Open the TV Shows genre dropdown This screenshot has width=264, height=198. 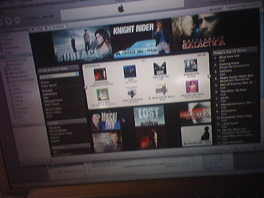pyautogui.click(x=59, y=77)
